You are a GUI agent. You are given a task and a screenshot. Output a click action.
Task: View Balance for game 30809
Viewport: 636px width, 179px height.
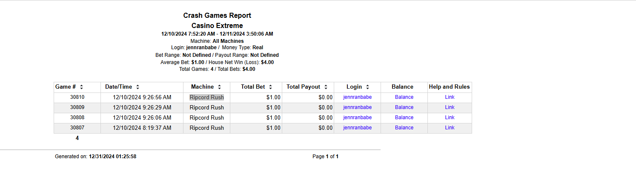click(x=404, y=107)
